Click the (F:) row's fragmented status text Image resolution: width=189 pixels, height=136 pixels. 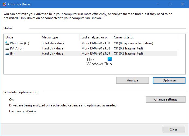click(x=128, y=53)
